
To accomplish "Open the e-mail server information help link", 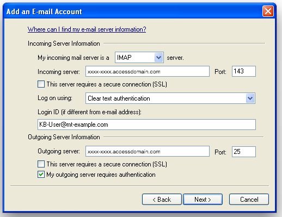I will tap(87, 29).
